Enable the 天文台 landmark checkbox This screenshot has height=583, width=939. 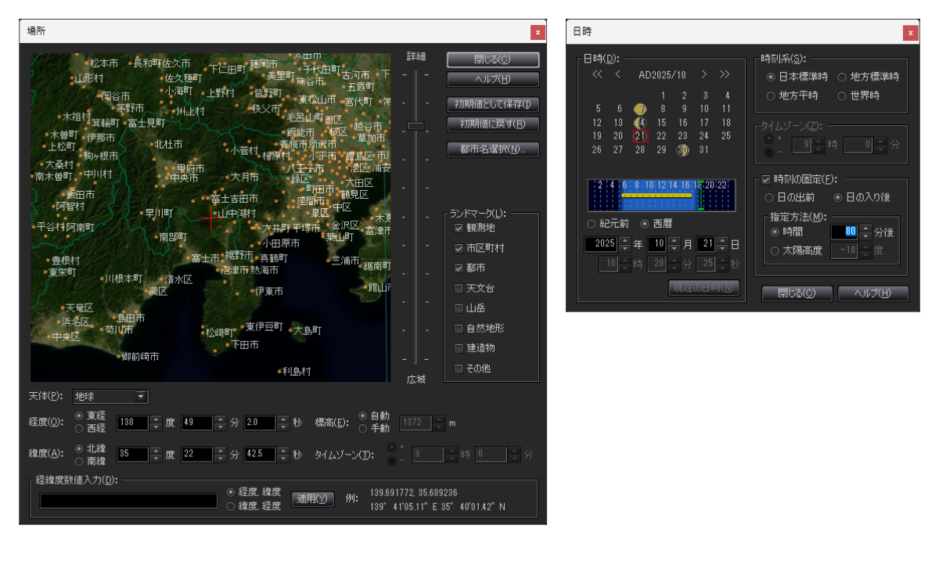tap(459, 288)
